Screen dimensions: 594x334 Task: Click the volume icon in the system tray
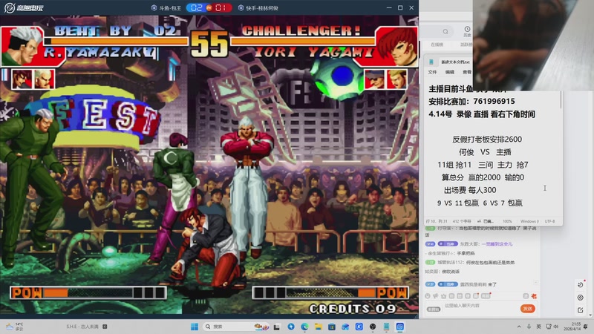(555, 327)
